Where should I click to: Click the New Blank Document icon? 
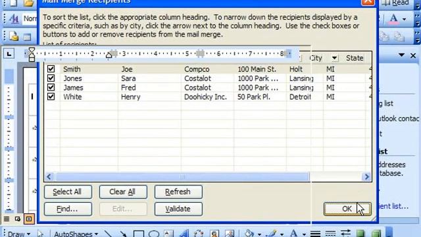pos(13,3)
